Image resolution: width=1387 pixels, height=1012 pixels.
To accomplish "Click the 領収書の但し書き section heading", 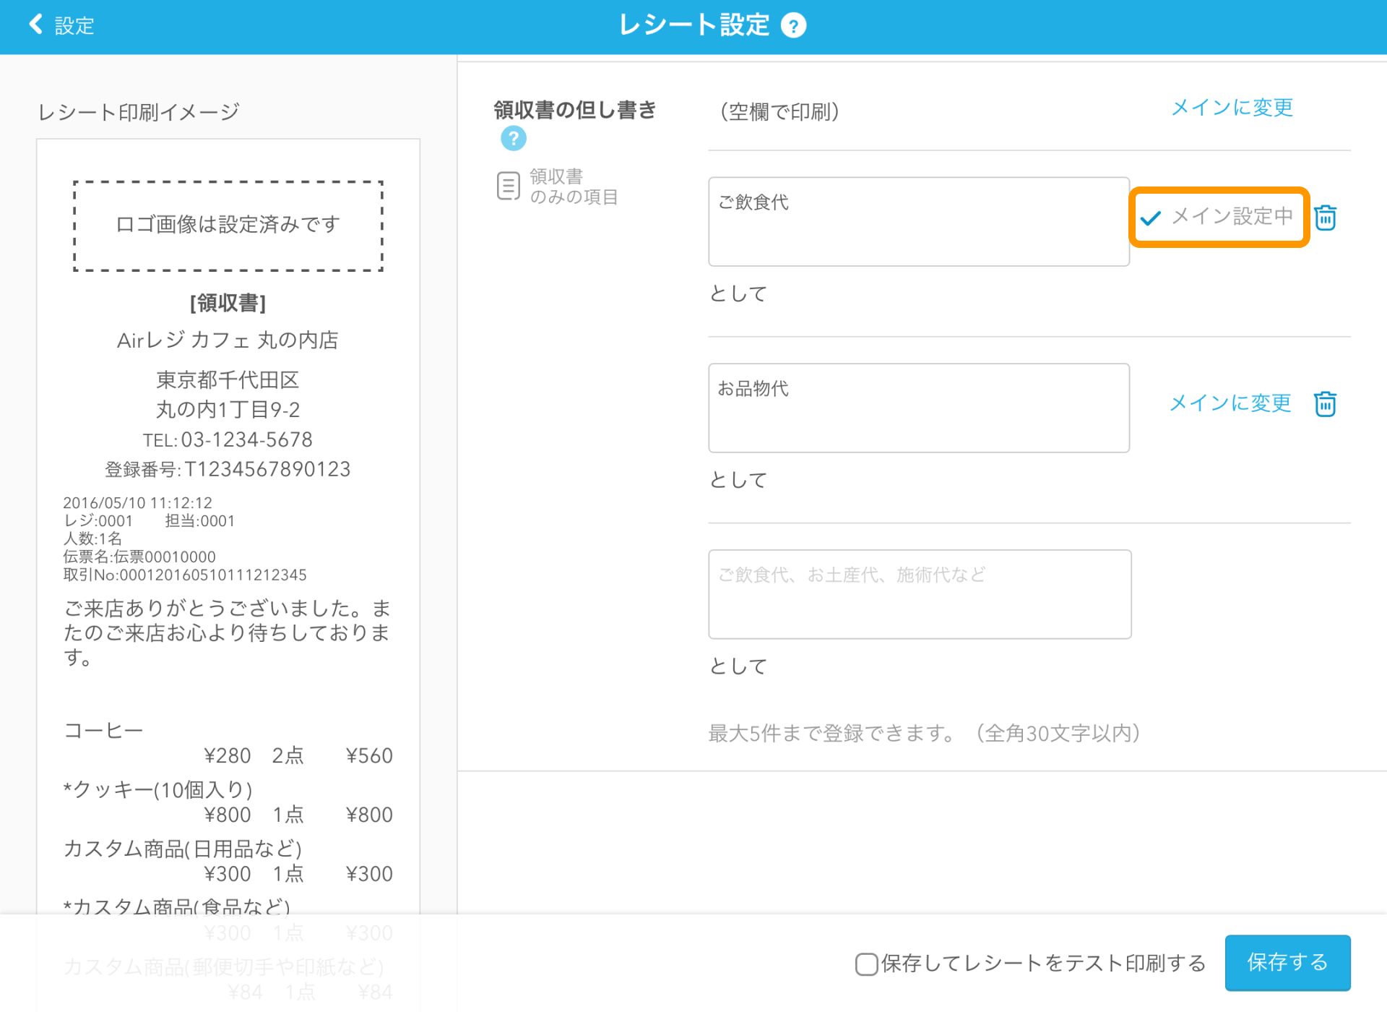I will coord(574,110).
